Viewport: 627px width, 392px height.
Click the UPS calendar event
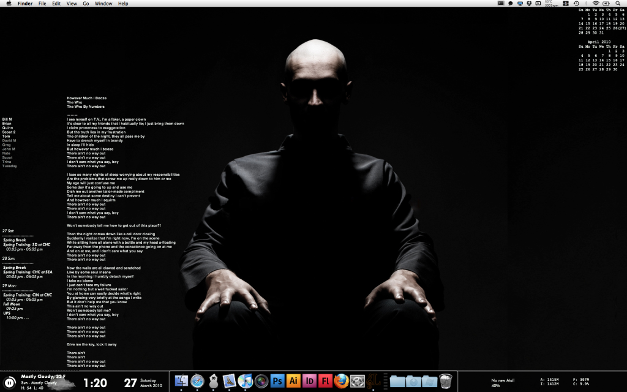(7, 314)
